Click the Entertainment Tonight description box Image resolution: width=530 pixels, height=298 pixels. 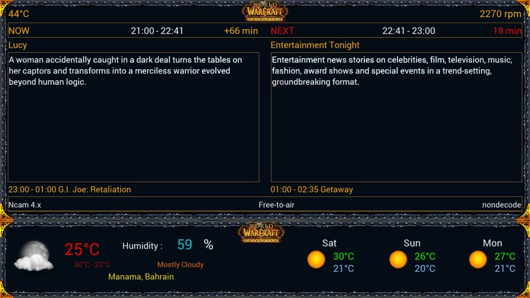point(396,117)
